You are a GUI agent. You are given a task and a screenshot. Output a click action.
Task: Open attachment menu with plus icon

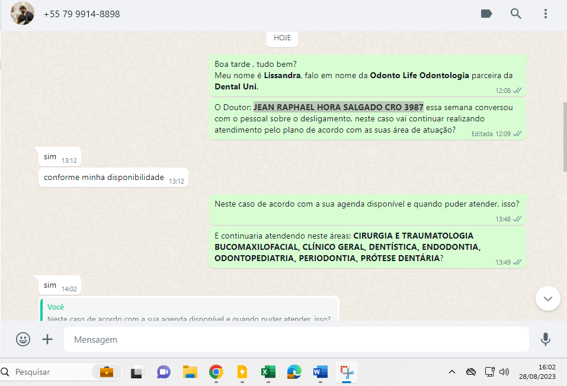[x=47, y=339]
